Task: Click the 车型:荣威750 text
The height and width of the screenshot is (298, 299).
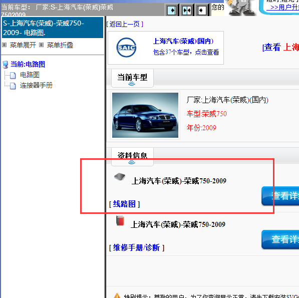Action: pos(206,114)
